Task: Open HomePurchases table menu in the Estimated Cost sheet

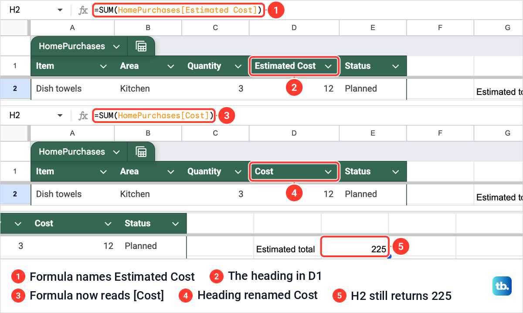Action: [x=116, y=46]
